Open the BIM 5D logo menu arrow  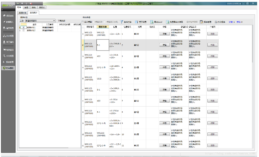[x=14, y=5]
